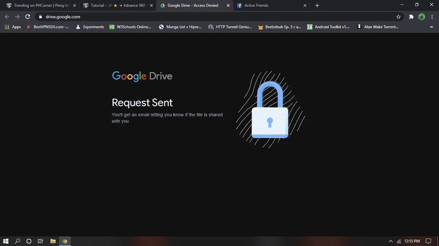Screen dimensions: 439x246
Task: Select the Google Drive Access Denied tab
Action: click(194, 5)
